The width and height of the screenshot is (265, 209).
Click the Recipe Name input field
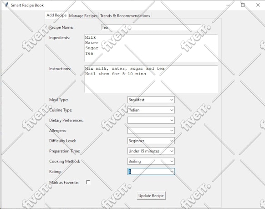point(152,27)
